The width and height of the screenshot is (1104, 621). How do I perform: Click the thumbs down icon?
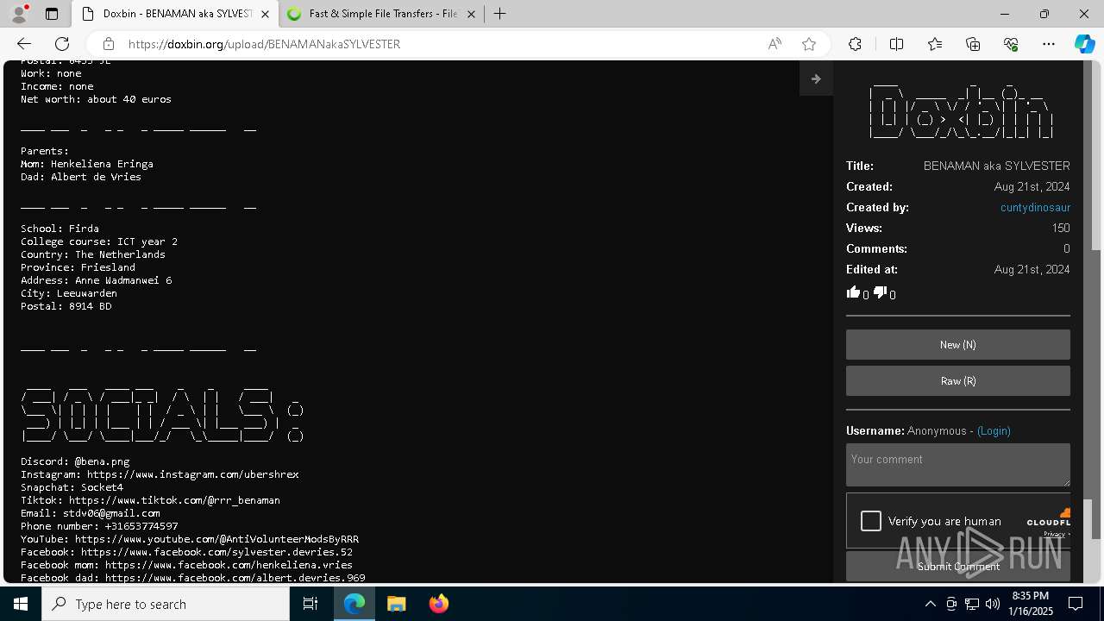point(880,292)
